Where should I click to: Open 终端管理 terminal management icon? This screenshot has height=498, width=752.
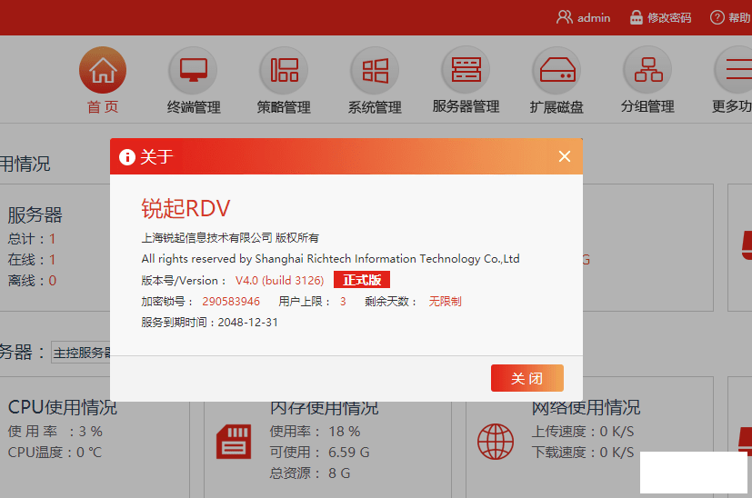tap(194, 70)
